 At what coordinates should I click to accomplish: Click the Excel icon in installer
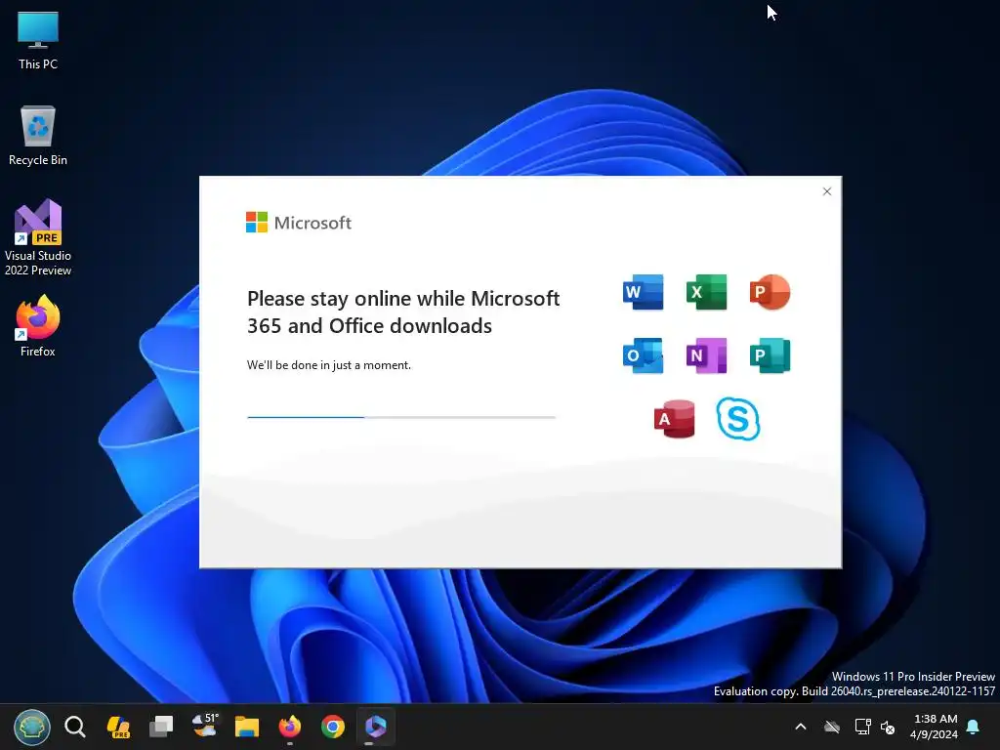tap(707, 292)
